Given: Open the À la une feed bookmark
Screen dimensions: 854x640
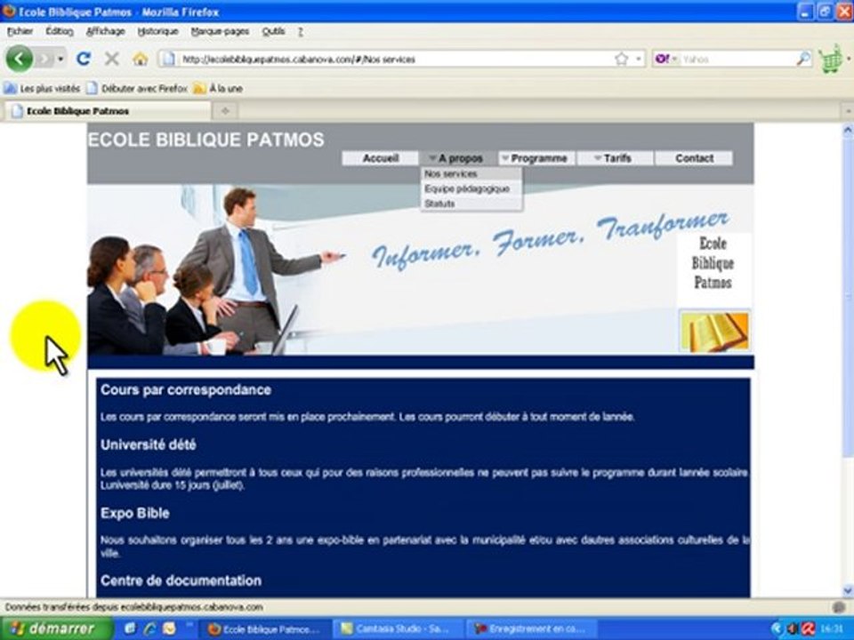Looking at the screenshot, I should (x=219, y=88).
